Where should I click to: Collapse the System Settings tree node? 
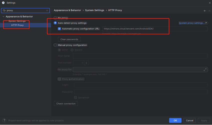pyautogui.click(x=6, y=21)
